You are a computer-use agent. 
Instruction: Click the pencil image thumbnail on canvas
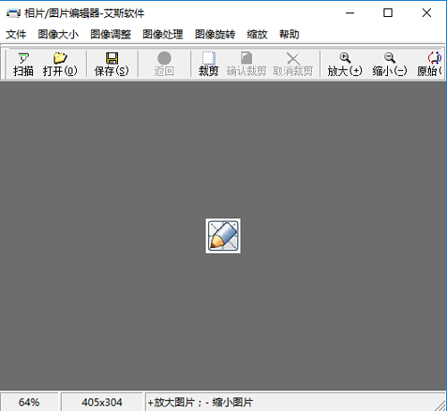pos(223,235)
